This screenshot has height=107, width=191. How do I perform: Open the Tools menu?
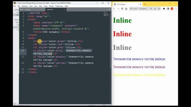pyautogui.click(x=46, y=6)
